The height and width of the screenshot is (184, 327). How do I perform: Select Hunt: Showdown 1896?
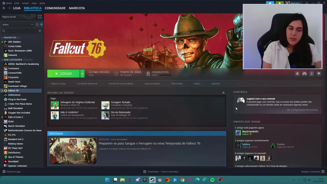pyautogui.click(x=20, y=51)
